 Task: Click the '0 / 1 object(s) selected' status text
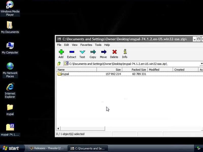pyautogui.click(x=70, y=134)
